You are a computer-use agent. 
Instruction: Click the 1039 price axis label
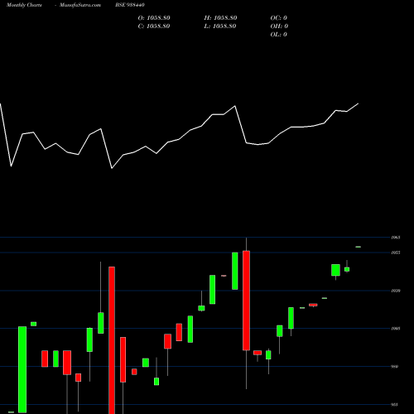(396, 291)
